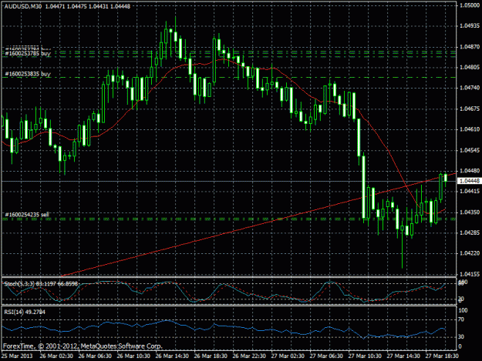Click the 26 Mar 22:30 time label
The width and height of the screenshot is (482, 361).
tap(249, 356)
